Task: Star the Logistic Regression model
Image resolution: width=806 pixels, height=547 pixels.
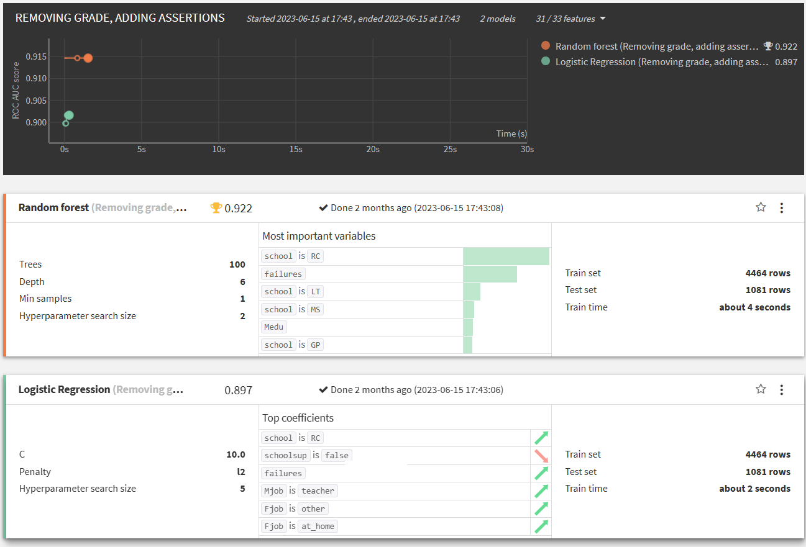Action: [x=761, y=389]
